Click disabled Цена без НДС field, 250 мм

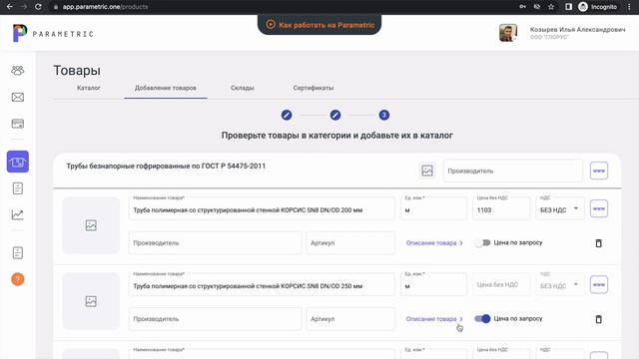tap(501, 284)
